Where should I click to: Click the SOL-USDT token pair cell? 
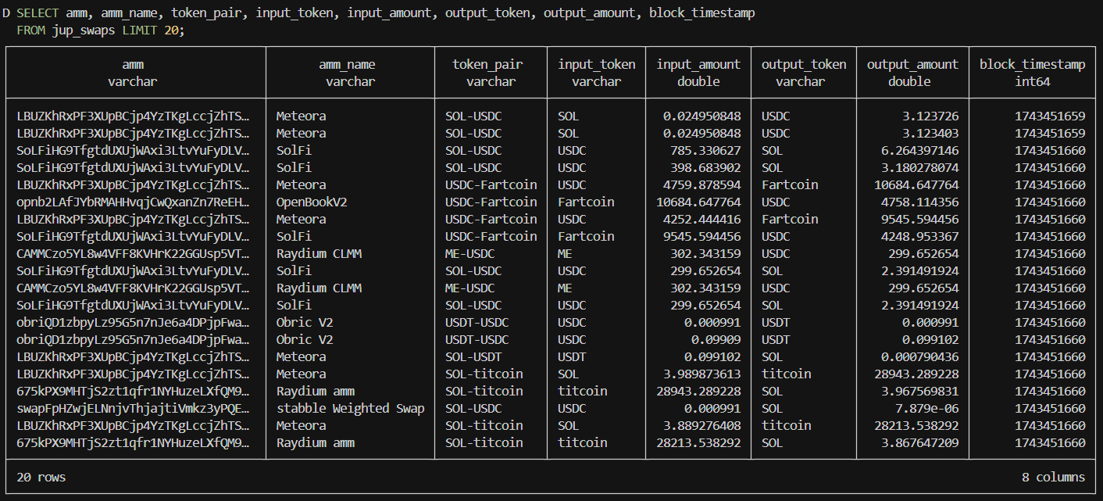473,356
